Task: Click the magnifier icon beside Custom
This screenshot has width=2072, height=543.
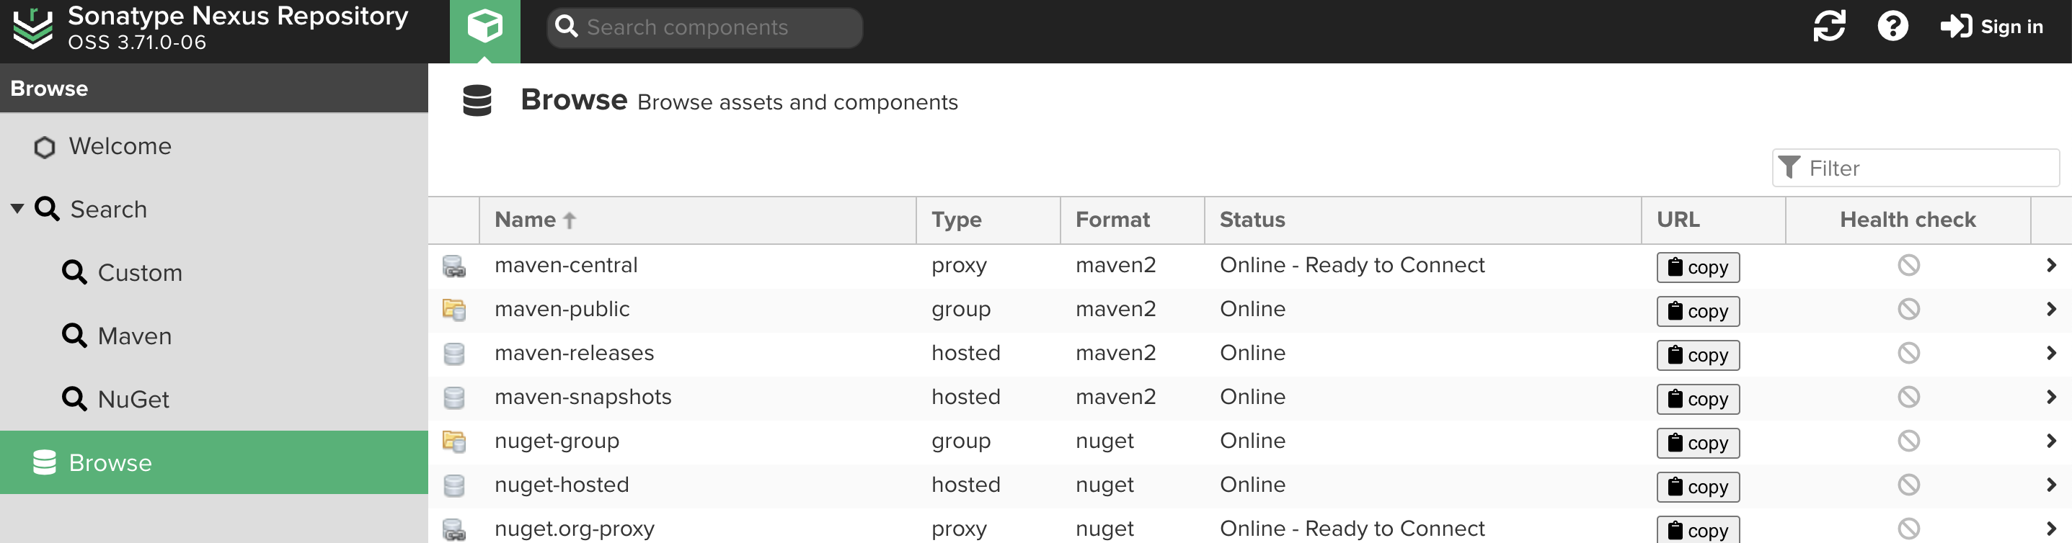Action: (x=74, y=272)
